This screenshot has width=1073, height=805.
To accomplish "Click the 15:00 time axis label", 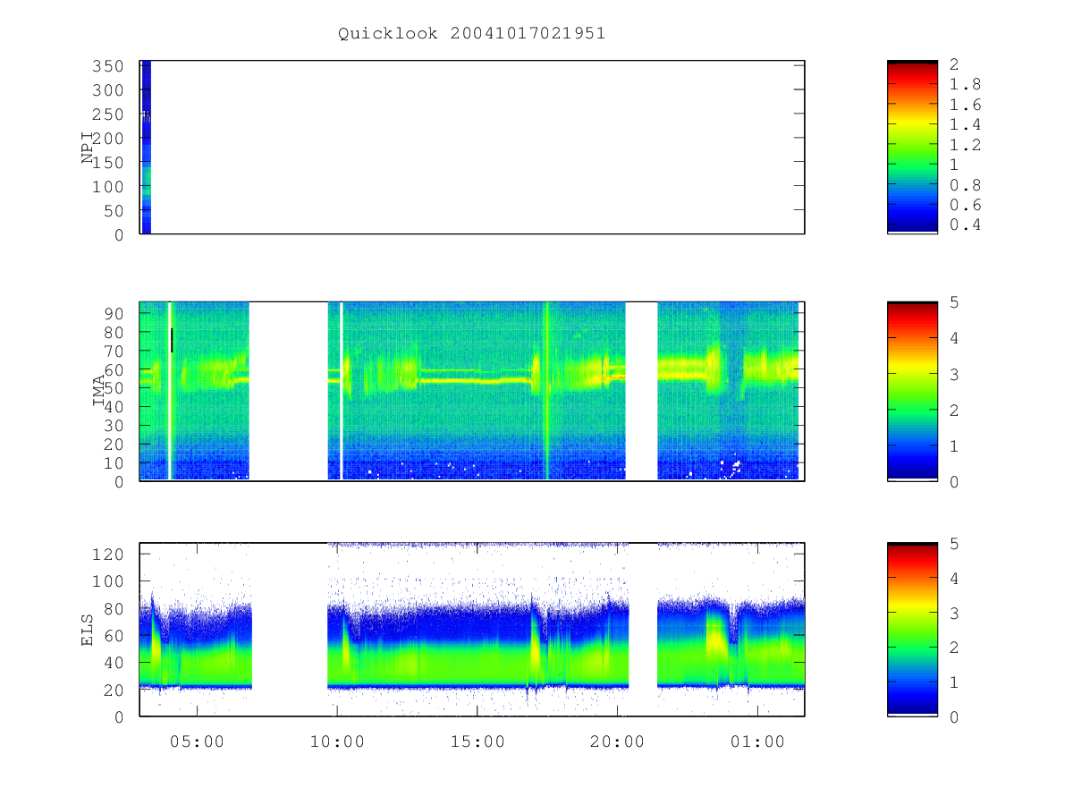I will point(477,742).
